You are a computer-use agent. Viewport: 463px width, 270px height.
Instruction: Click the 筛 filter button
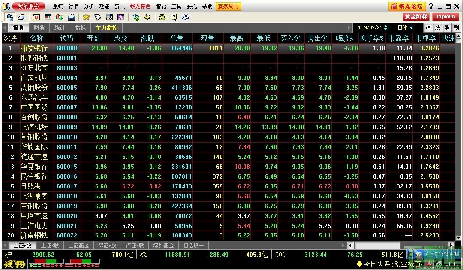(428, 28)
